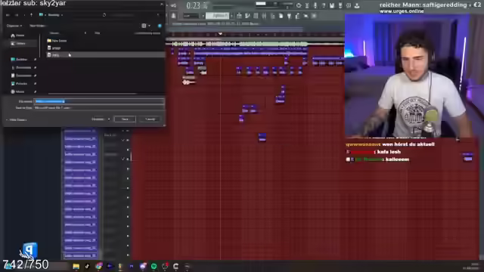
Task: Click the FL Studio time display 0:23
Action: tap(194, 5)
